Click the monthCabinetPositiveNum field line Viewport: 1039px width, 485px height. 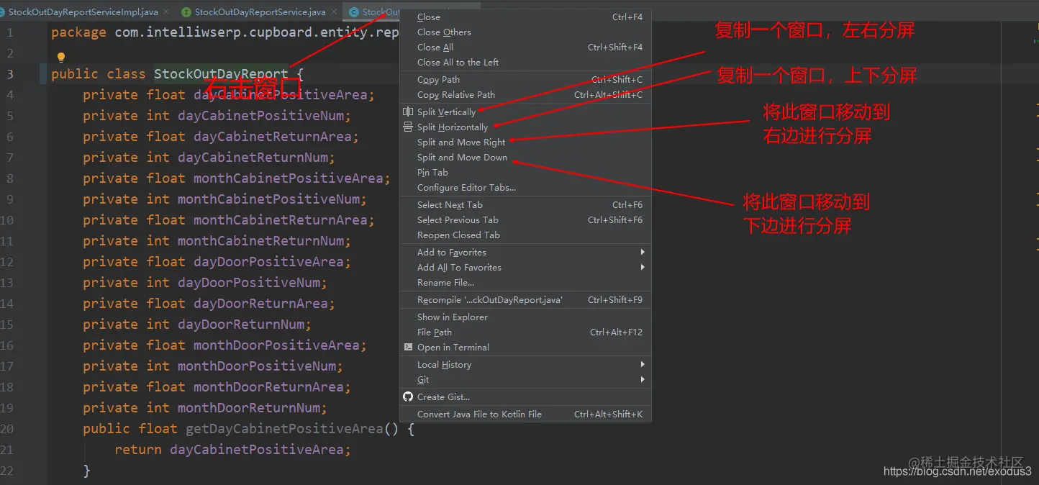pos(224,199)
